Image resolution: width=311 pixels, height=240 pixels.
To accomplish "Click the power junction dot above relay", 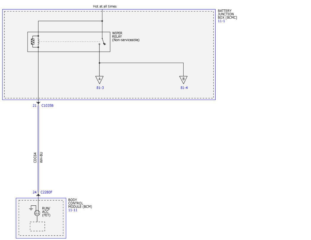I will [x=102, y=21].
